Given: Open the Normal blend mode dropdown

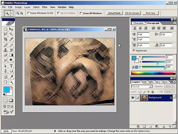Looking at the screenshot, I should (x=151, y=86).
